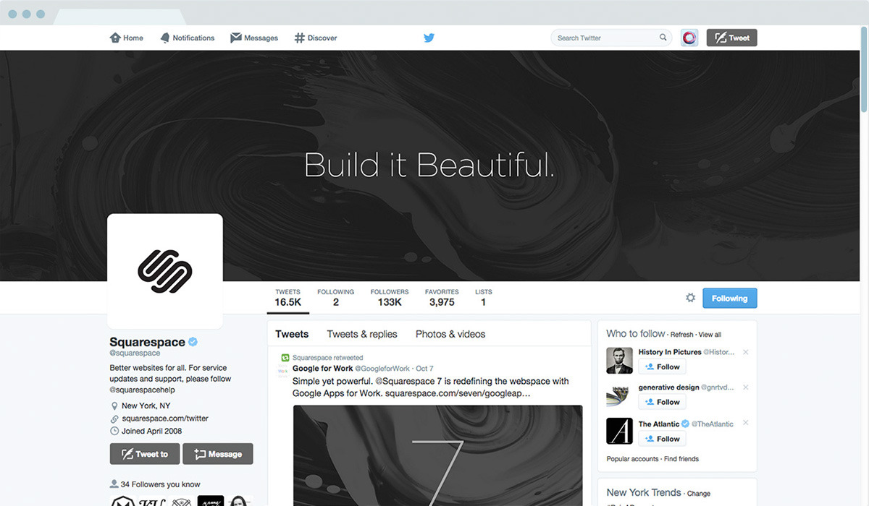The height and width of the screenshot is (506, 869).
Task: Click the generative design avatar
Action: pos(619,395)
